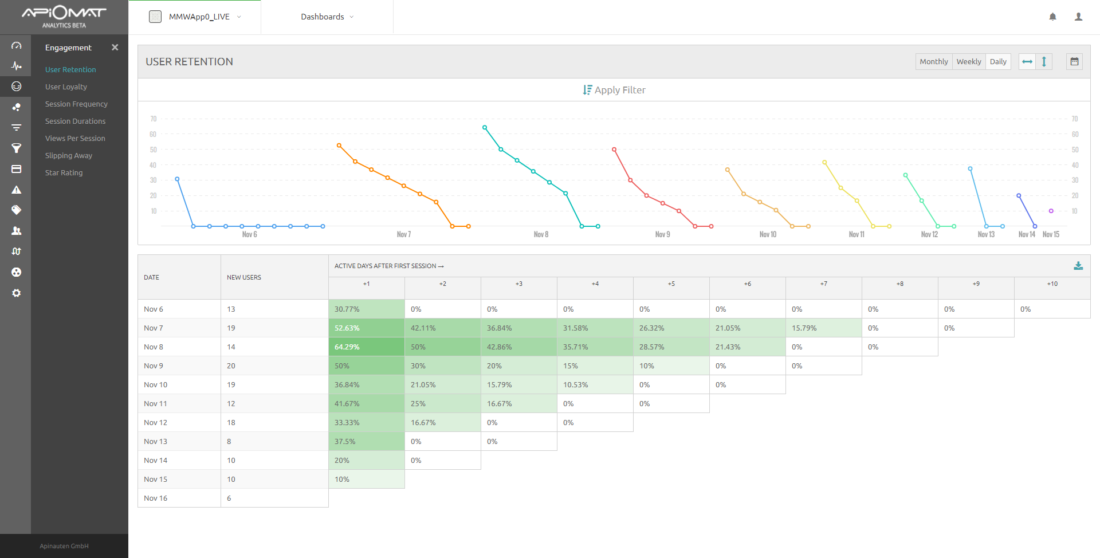Click the Nov 6 first chart point
1100x558 pixels.
pos(177,179)
